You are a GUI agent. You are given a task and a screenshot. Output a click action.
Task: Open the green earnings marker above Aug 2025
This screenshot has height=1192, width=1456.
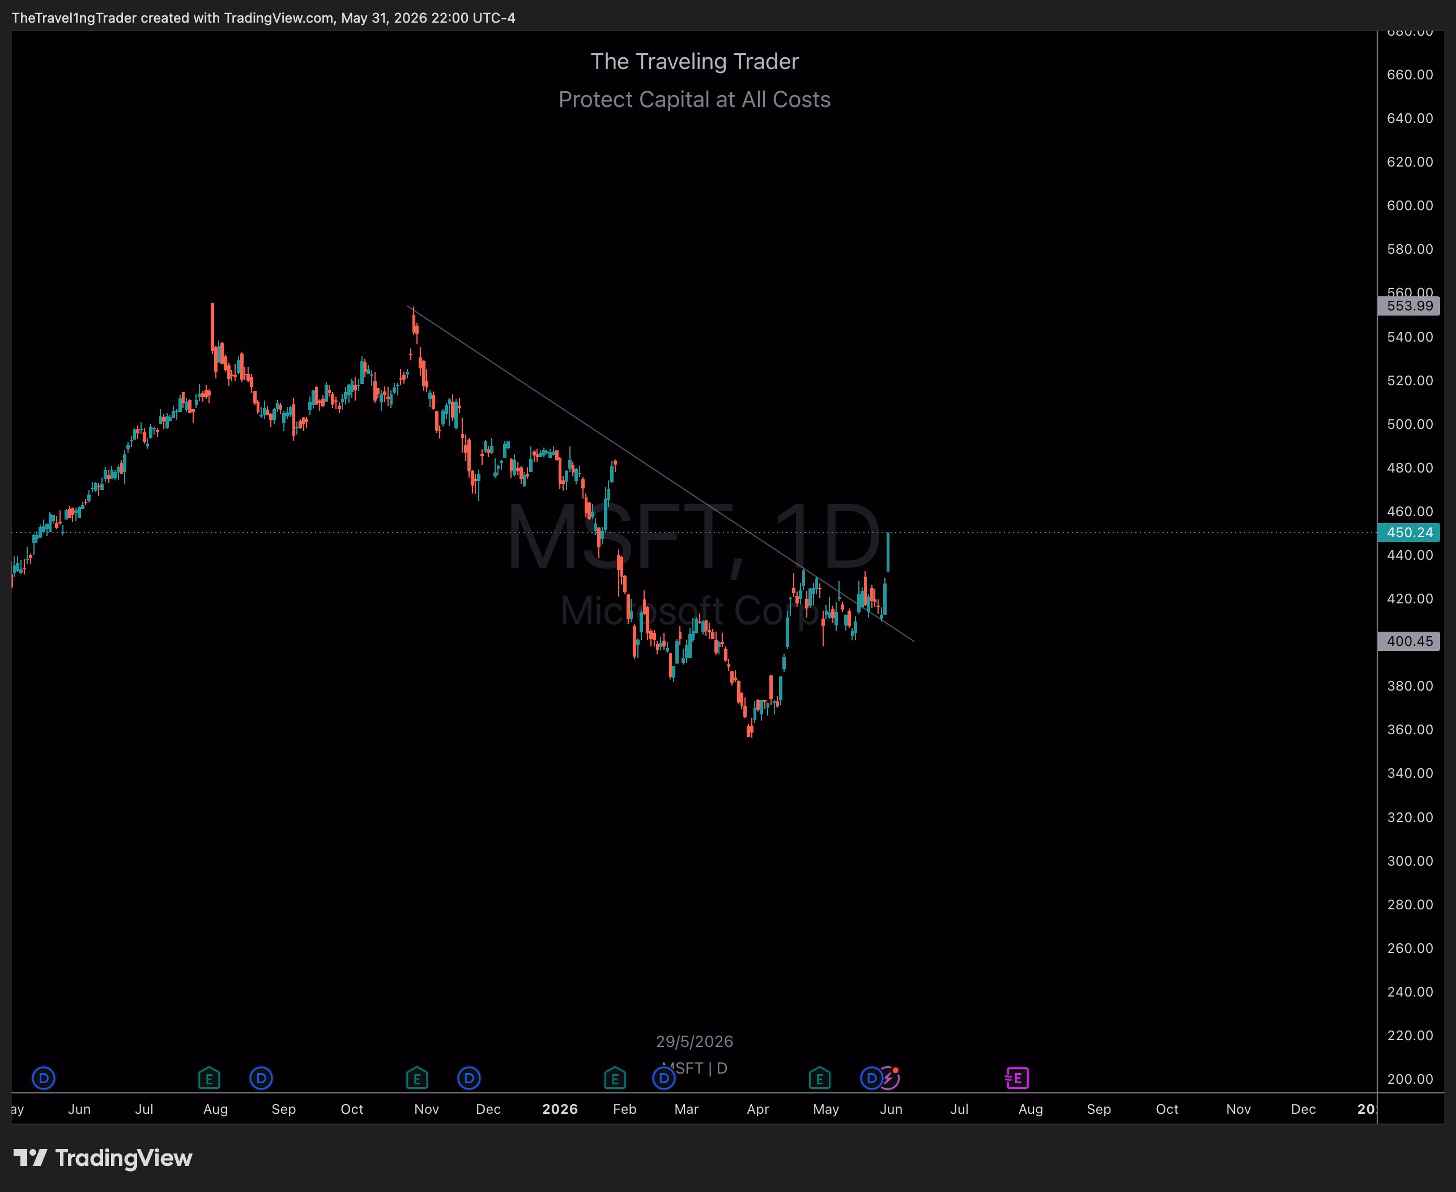[x=208, y=1078]
